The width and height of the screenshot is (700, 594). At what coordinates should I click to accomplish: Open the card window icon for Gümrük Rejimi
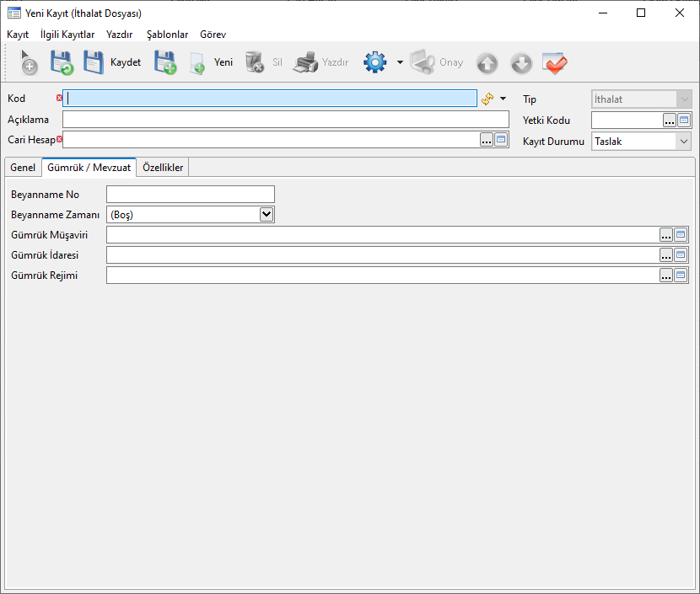pos(681,276)
